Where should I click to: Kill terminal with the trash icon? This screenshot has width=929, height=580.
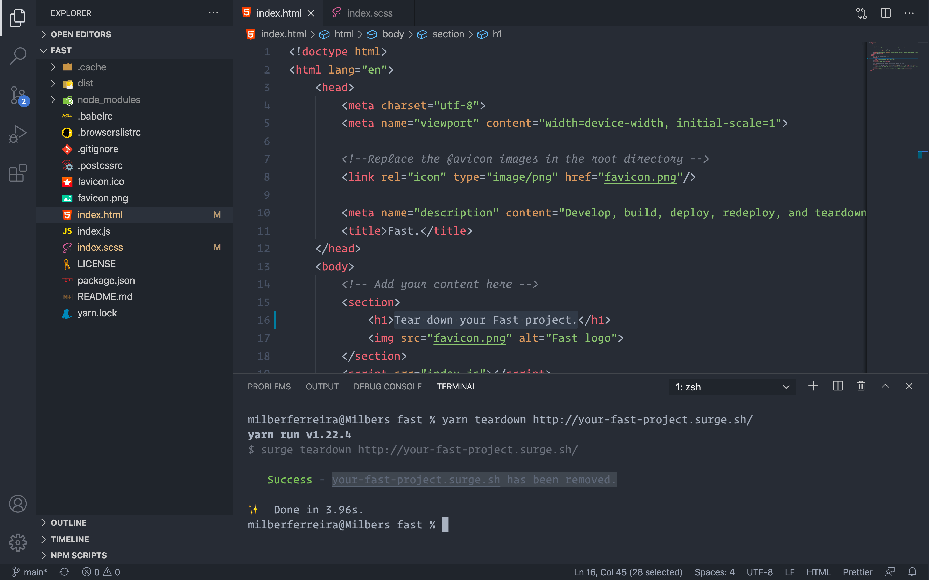tap(861, 386)
